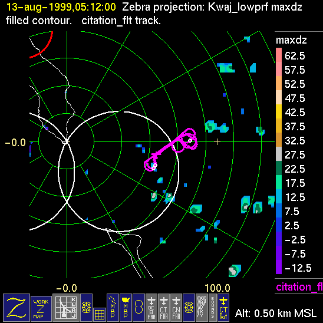The image size is (323, 323).
Task: Open the WORK Z MAP icon
Action: click(x=41, y=309)
